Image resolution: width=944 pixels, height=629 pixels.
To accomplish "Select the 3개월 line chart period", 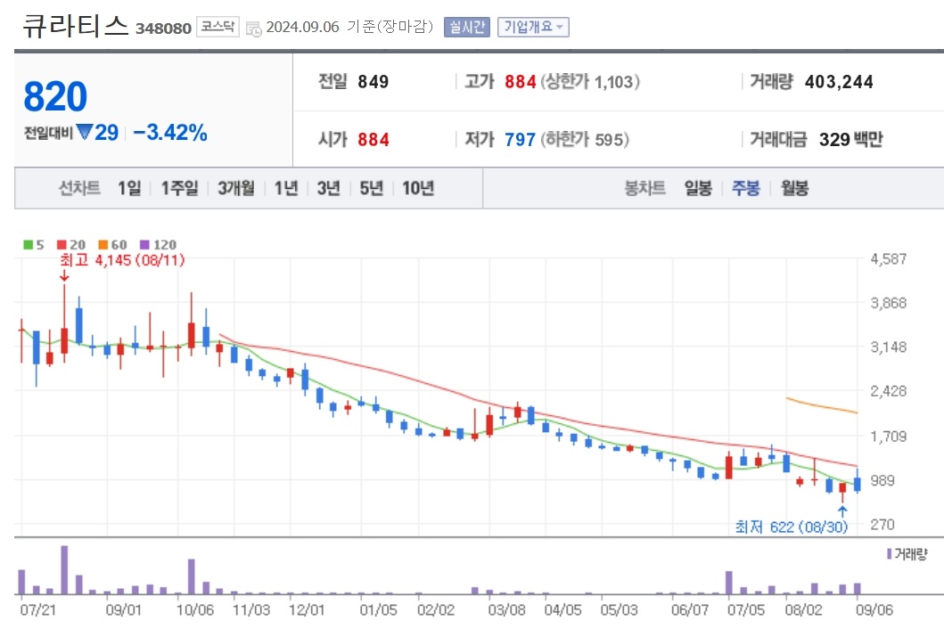I will click(x=236, y=188).
